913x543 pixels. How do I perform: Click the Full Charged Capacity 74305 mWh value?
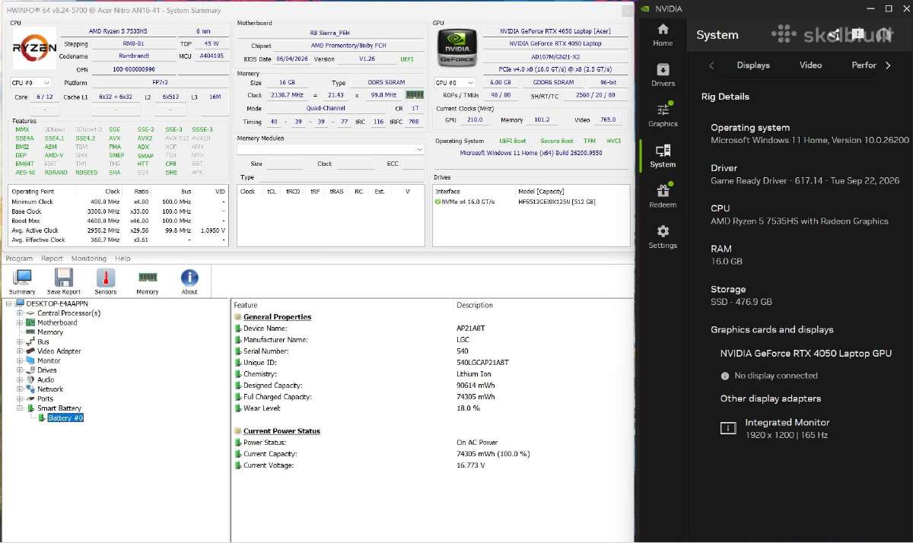tap(476, 397)
